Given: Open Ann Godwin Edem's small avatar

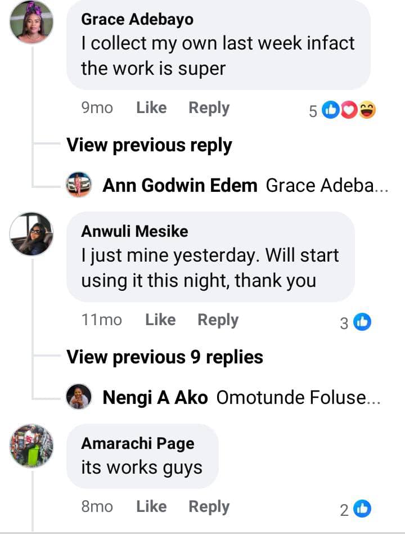Looking at the screenshot, I should tap(79, 185).
